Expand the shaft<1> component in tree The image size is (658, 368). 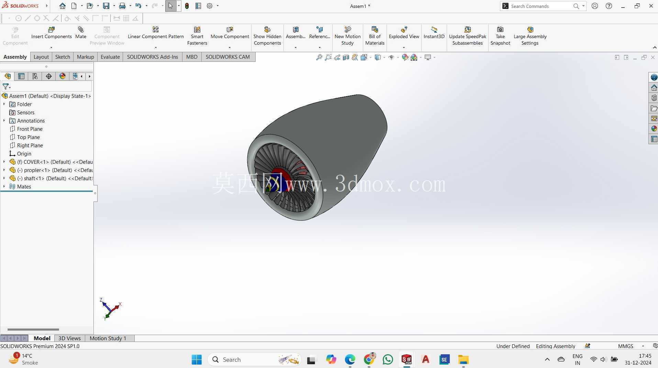(x=4, y=178)
